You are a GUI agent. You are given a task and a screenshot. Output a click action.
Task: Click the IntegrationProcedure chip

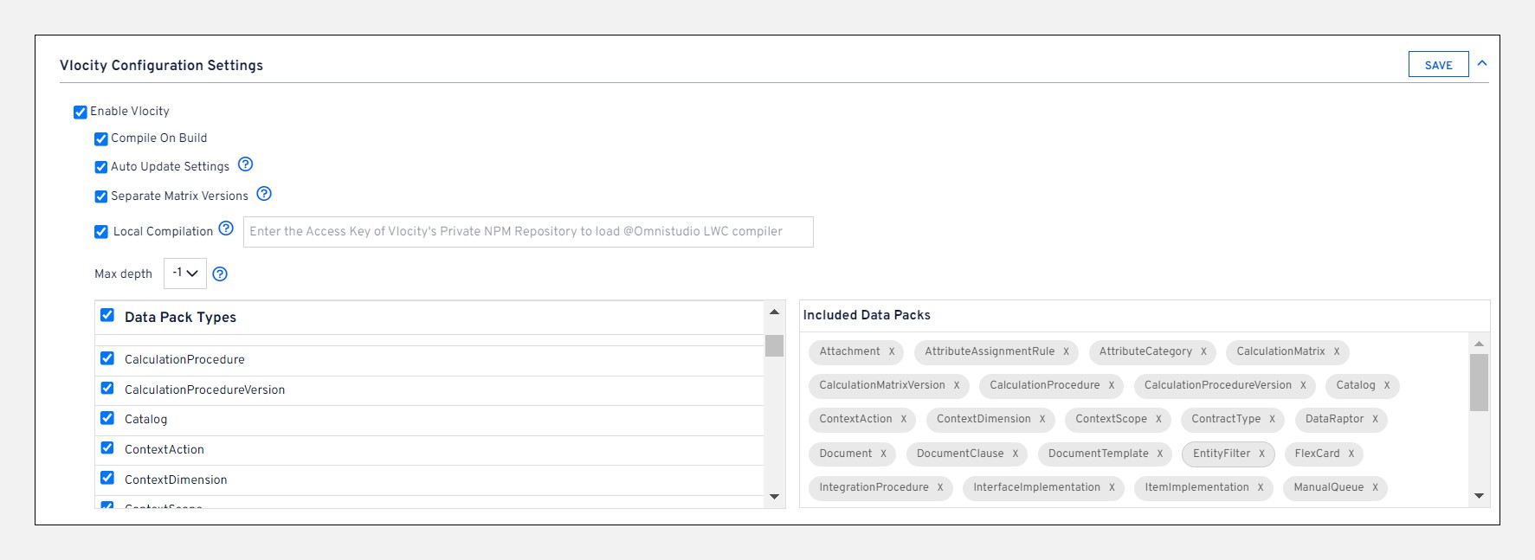click(x=873, y=487)
